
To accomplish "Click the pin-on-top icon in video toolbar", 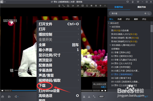I will pos(59,6).
